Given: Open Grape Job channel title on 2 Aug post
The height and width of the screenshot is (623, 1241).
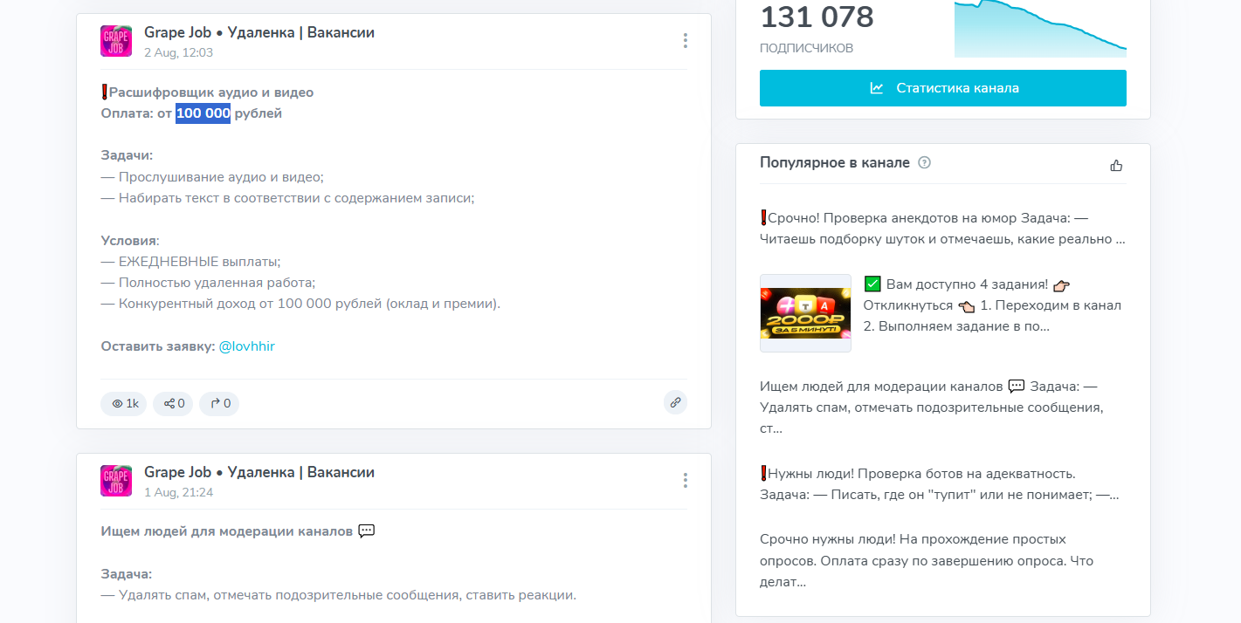Looking at the screenshot, I should (x=259, y=33).
